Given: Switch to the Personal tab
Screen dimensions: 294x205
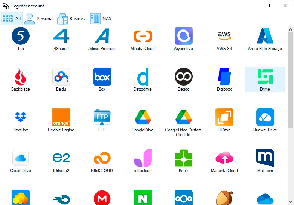Looking at the screenshot, I should (39, 19).
